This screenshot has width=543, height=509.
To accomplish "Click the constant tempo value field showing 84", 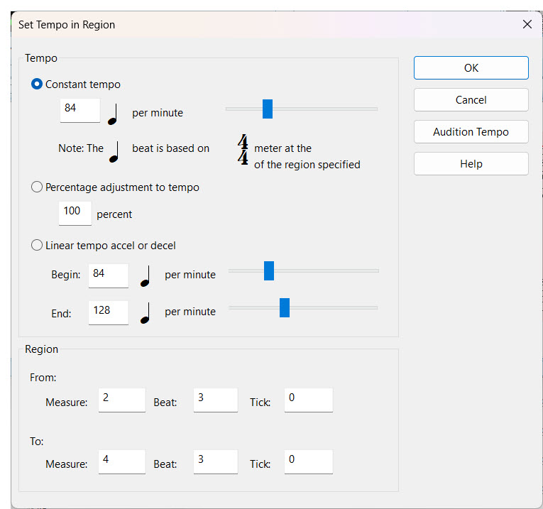I will (79, 110).
